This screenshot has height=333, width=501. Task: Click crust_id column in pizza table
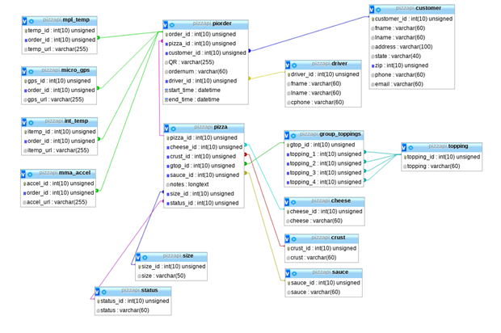[x=201, y=156]
